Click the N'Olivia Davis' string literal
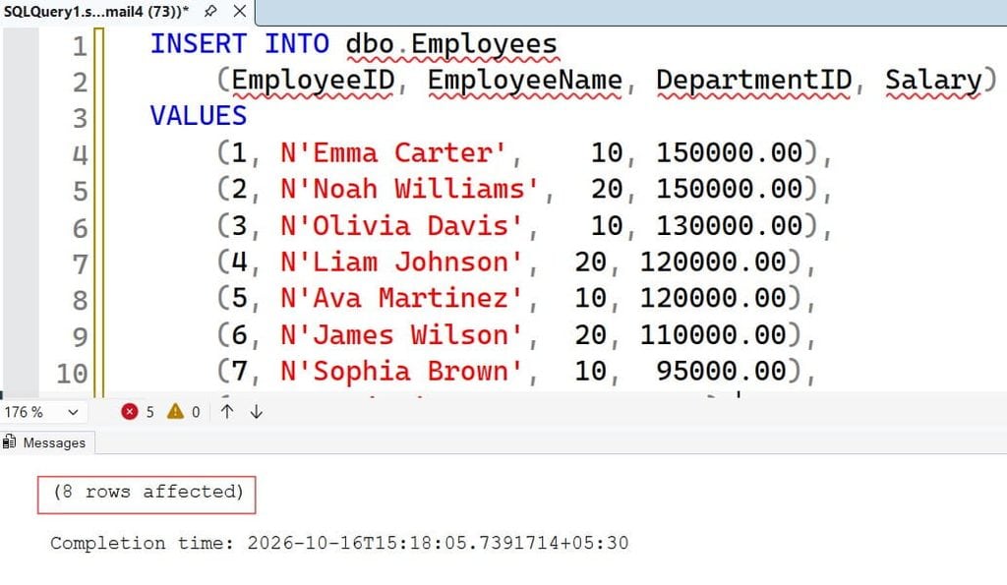Image resolution: width=1007 pixels, height=585 pixels. pyautogui.click(x=402, y=225)
